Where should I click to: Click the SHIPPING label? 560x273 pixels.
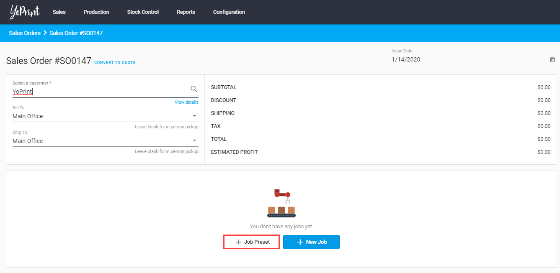[223, 113]
